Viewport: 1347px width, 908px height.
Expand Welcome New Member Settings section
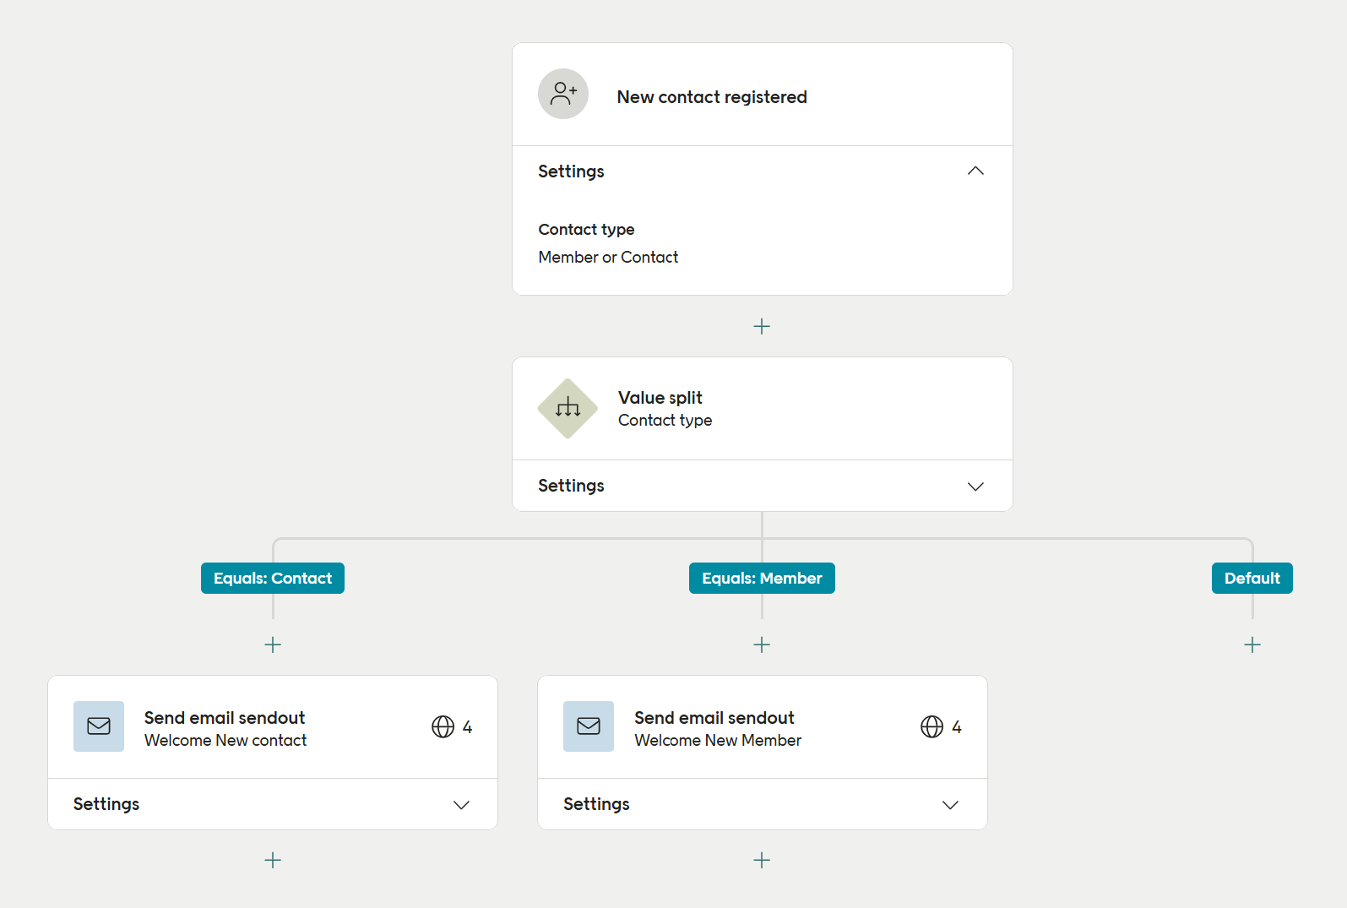[x=950, y=805]
